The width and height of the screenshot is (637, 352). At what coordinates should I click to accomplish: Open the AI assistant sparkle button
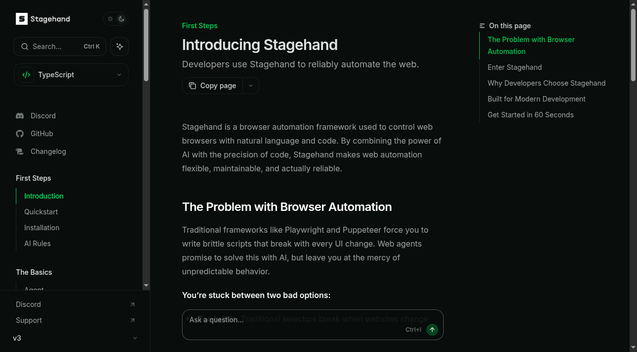pyautogui.click(x=120, y=47)
